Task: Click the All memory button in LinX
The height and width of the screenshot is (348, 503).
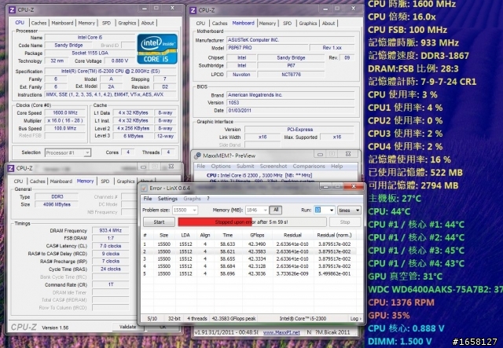Action: pyautogui.click(x=276, y=210)
